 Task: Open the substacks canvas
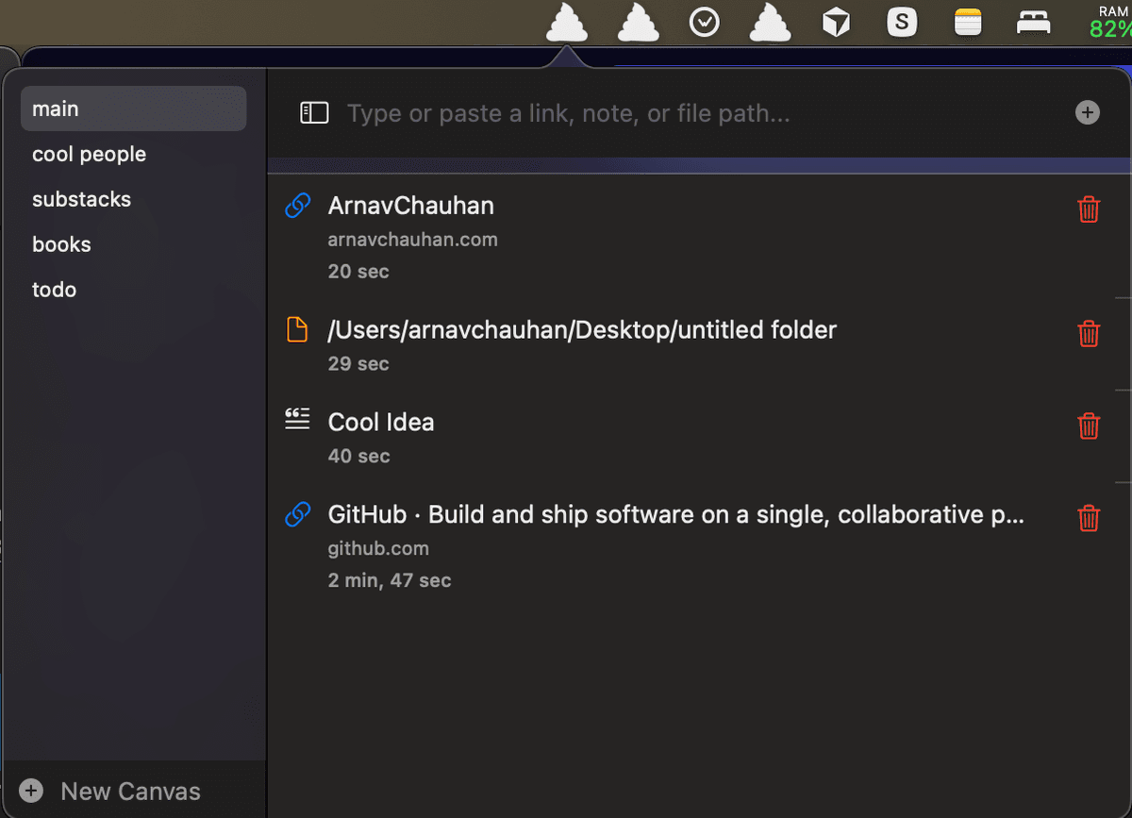(81, 199)
